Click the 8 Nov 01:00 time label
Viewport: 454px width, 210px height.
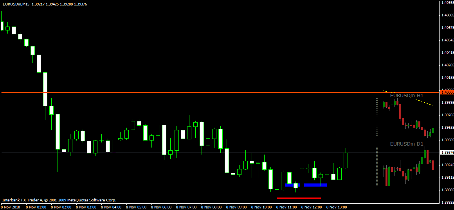(x=36, y=207)
